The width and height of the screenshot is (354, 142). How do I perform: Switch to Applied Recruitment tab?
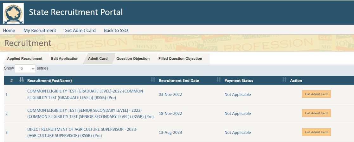[25, 59]
